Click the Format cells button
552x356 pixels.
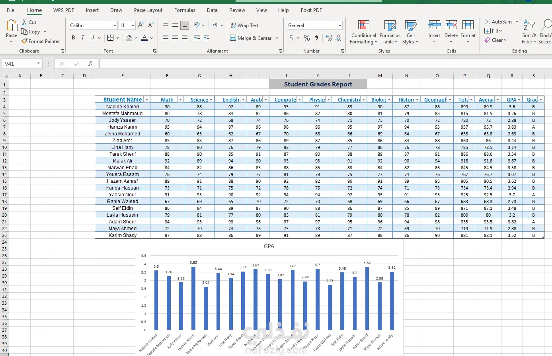point(468,32)
